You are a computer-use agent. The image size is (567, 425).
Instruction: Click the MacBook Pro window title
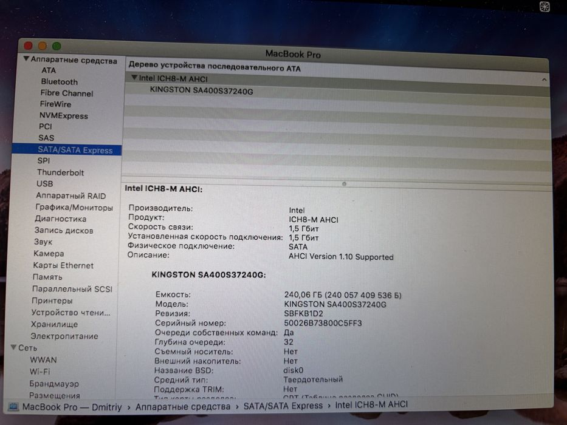coord(293,54)
